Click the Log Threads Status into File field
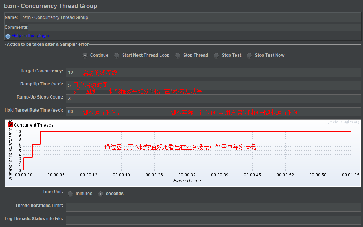 pos(213,220)
